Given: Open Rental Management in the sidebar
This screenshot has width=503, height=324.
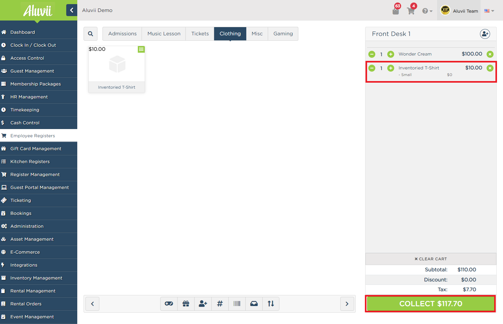Looking at the screenshot, I should [38, 291].
